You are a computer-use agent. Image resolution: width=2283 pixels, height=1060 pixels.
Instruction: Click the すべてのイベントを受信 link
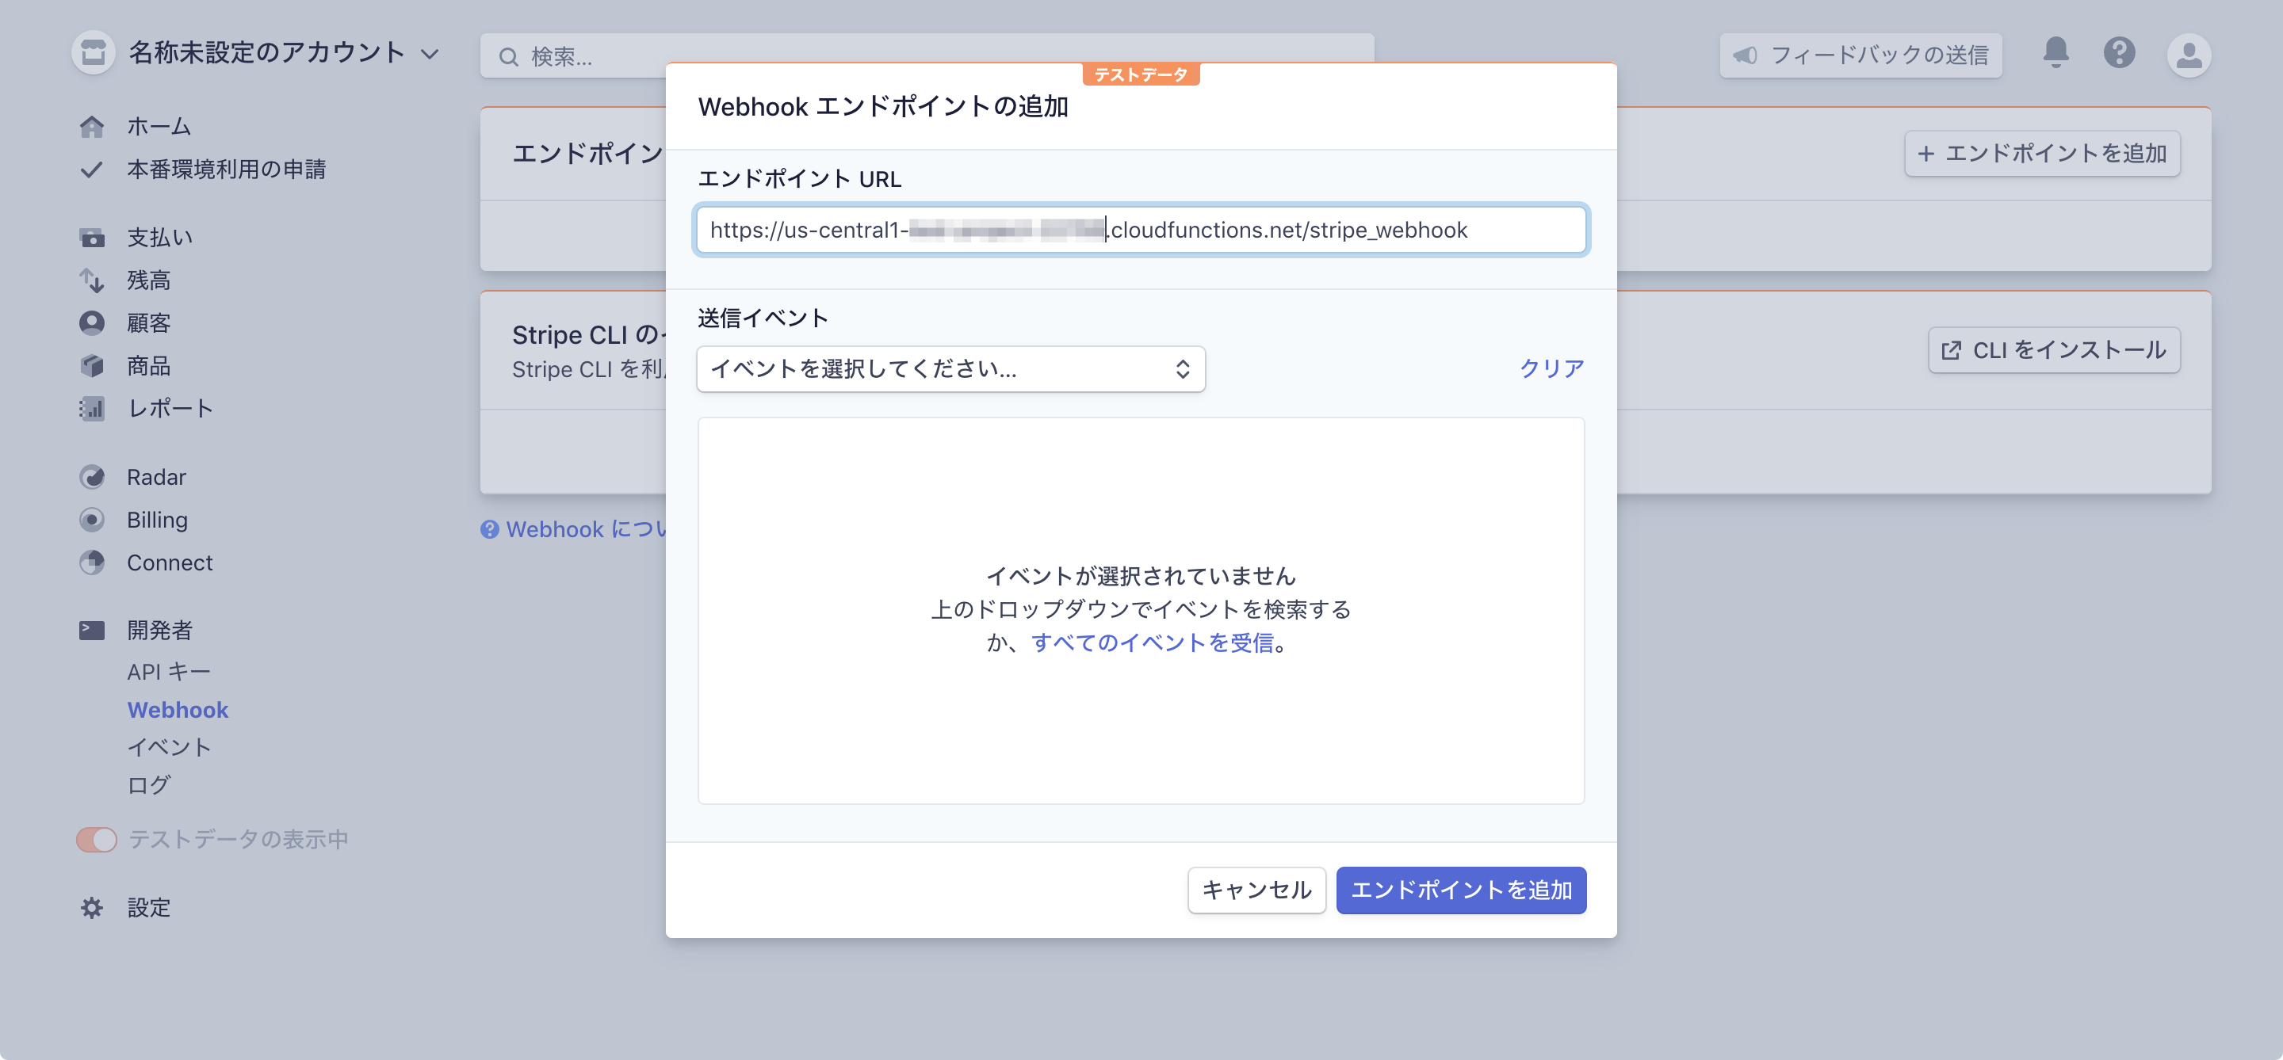[x=1152, y=642]
